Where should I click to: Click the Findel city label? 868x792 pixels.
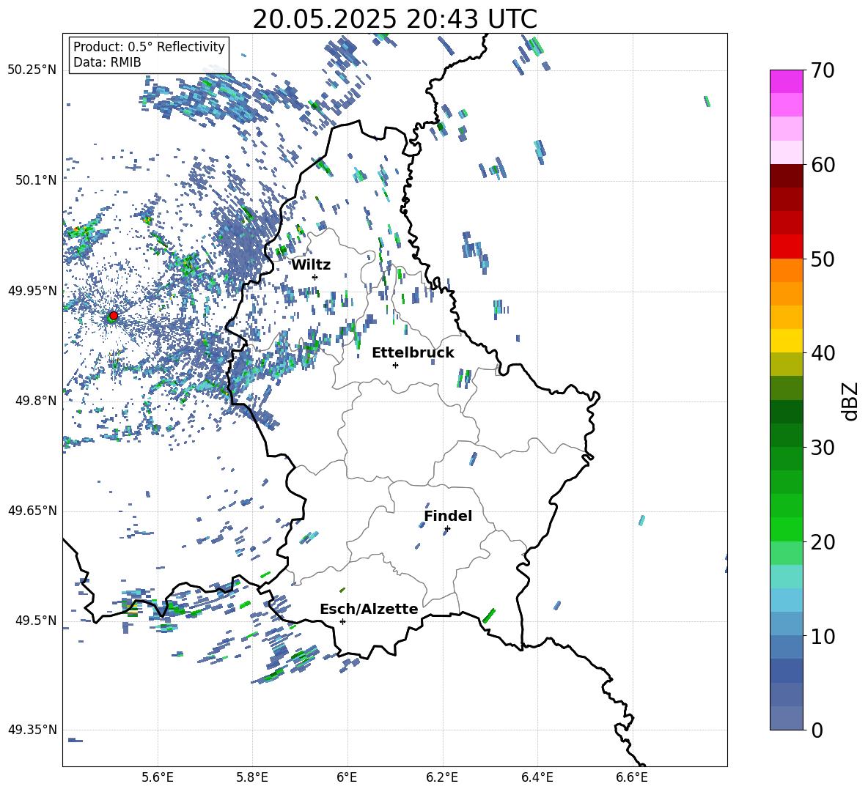(x=448, y=516)
